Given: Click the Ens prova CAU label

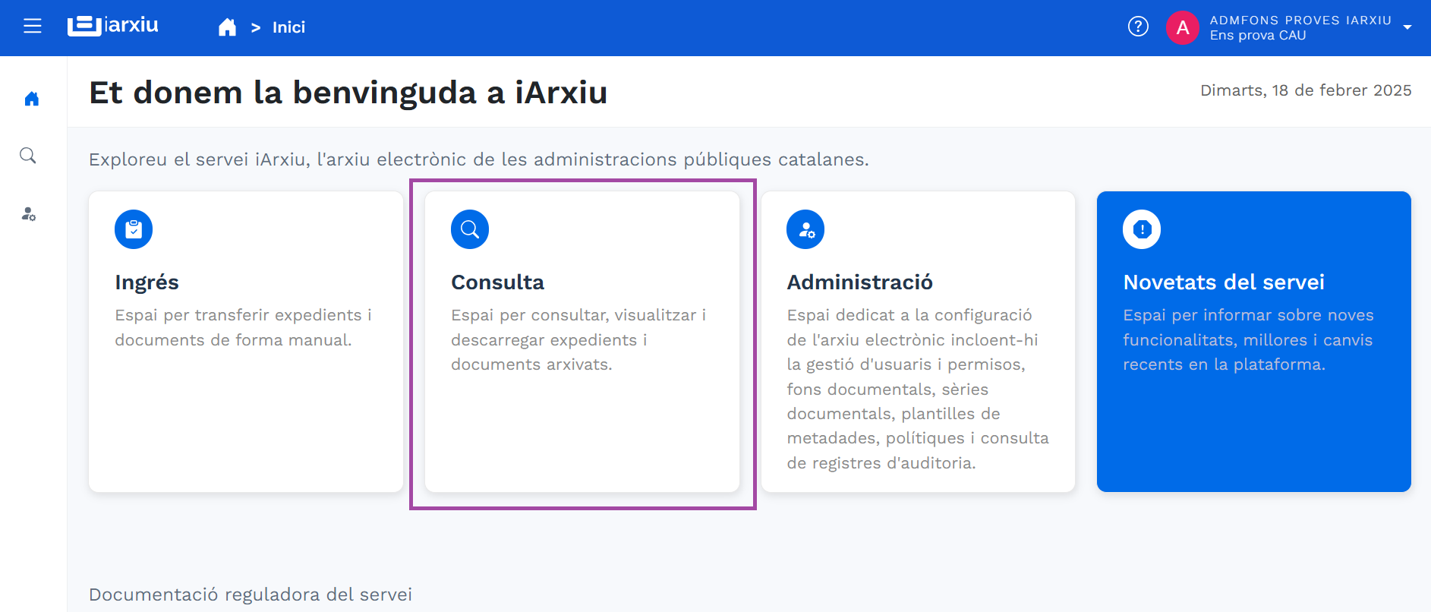Looking at the screenshot, I should (1258, 36).
